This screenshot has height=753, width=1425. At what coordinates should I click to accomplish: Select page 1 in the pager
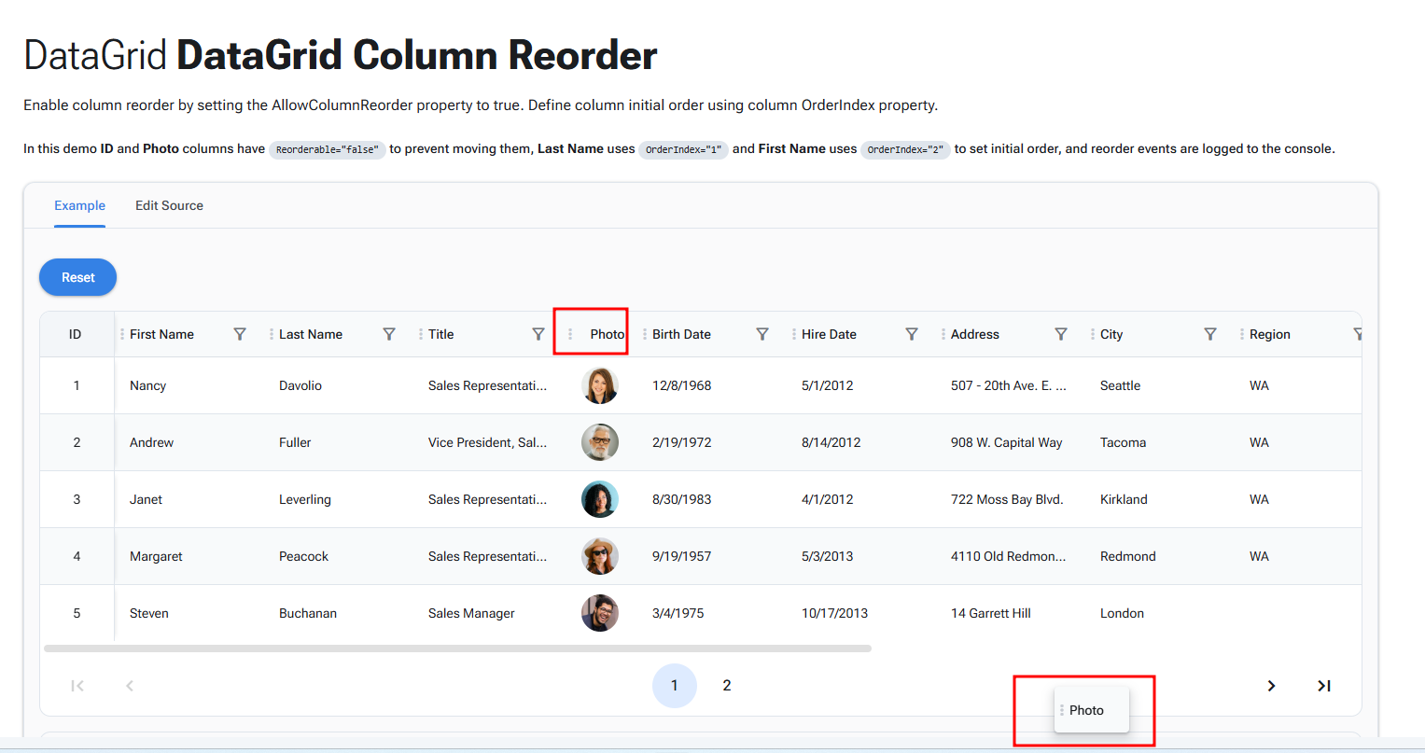[x=675, y=686]
